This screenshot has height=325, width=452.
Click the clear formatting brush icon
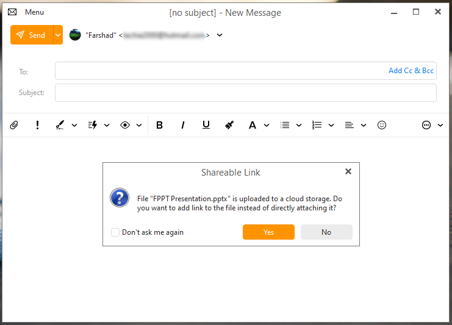tap(229, 125)
